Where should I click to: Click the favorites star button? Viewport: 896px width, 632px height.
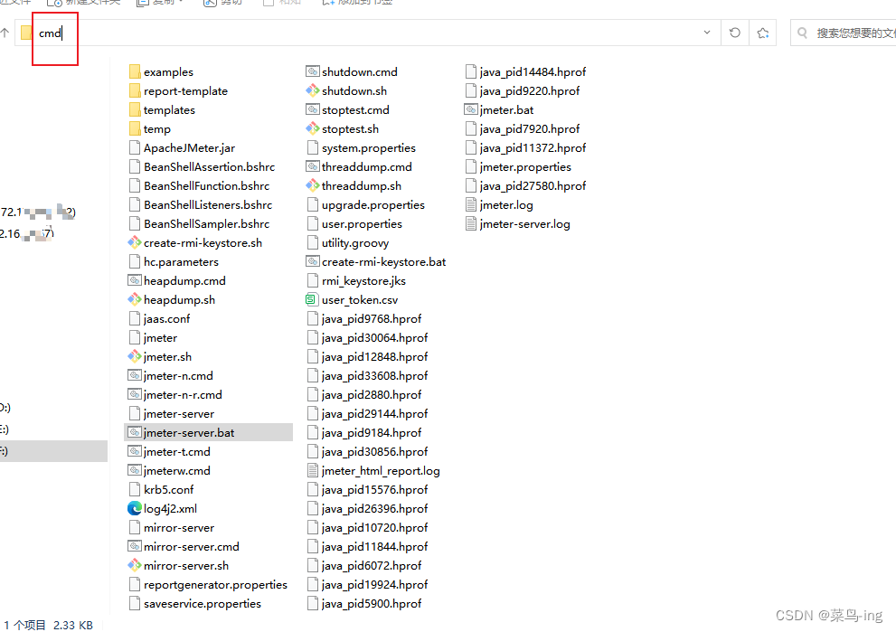[763, 33]
